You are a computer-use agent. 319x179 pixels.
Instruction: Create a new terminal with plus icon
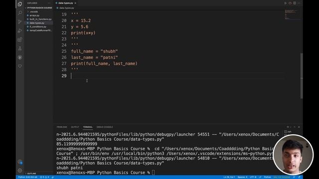[x=288, y=127]
